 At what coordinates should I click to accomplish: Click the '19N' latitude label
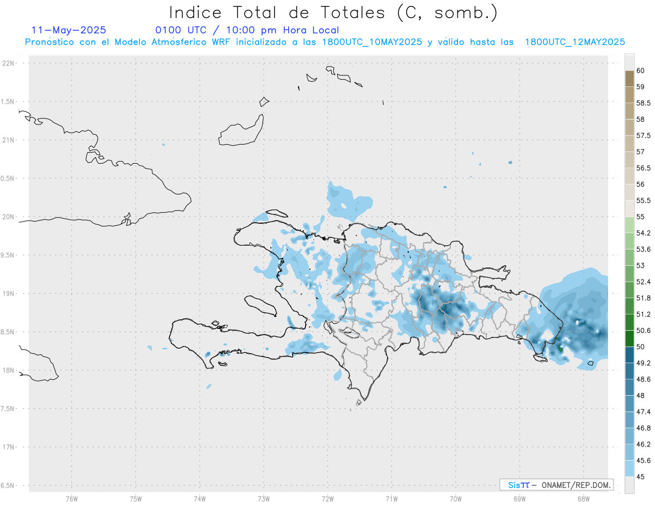coord(9,293)
